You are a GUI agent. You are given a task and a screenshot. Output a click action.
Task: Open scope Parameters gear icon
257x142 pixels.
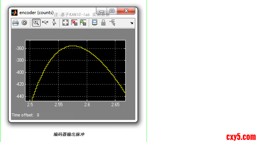pos(24,23)
